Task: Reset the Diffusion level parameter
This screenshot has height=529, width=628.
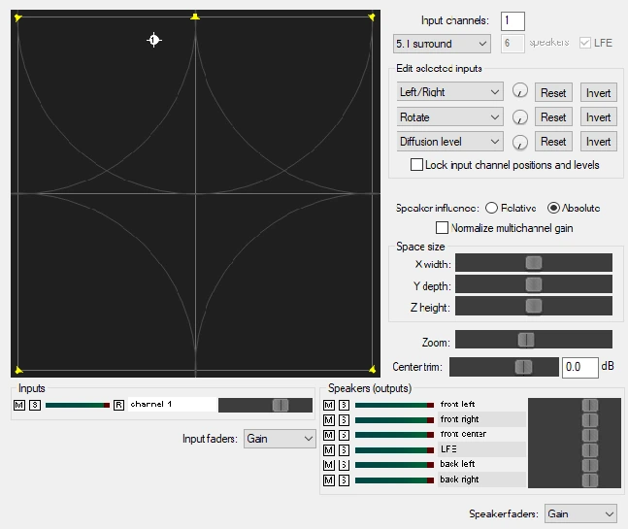Action: [553, 142]
